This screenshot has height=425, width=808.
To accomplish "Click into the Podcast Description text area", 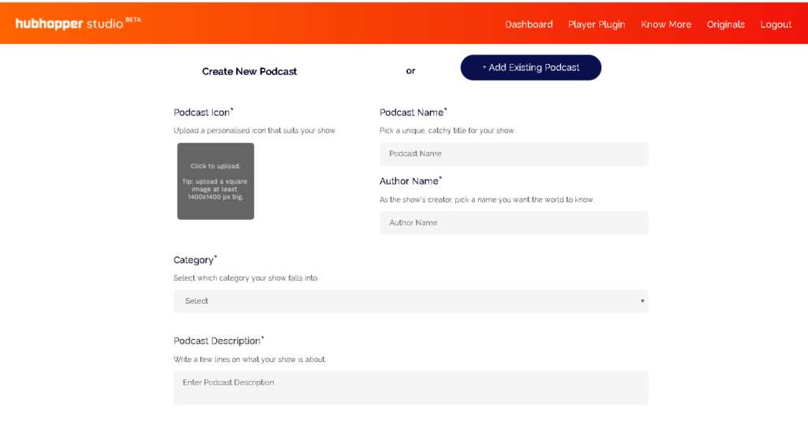I will click(x=410, y=387).
